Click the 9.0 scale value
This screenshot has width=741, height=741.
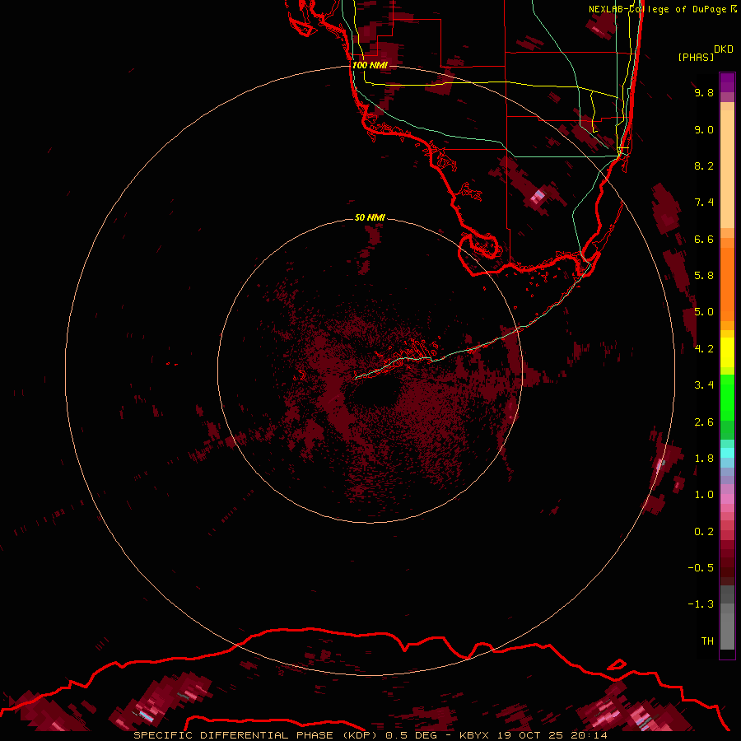tap(704, 129)
